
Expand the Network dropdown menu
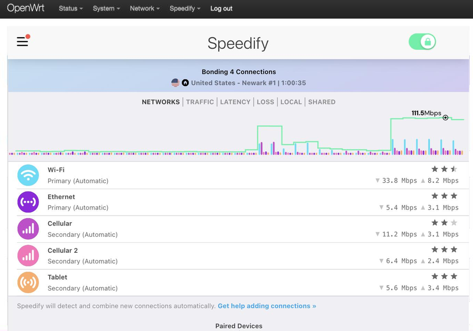(144, 8)
